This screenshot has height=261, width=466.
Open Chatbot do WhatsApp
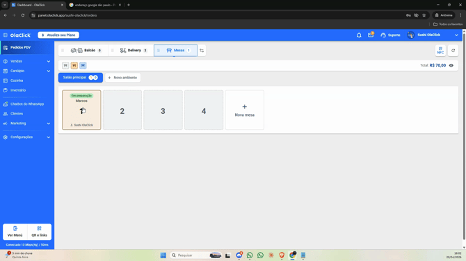coord(26,104)
